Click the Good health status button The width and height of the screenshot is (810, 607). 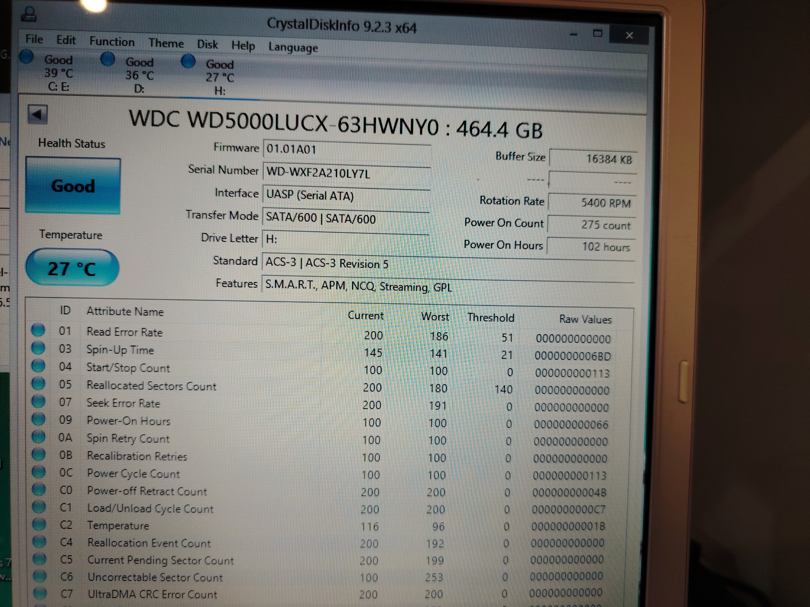click(72, 186)
